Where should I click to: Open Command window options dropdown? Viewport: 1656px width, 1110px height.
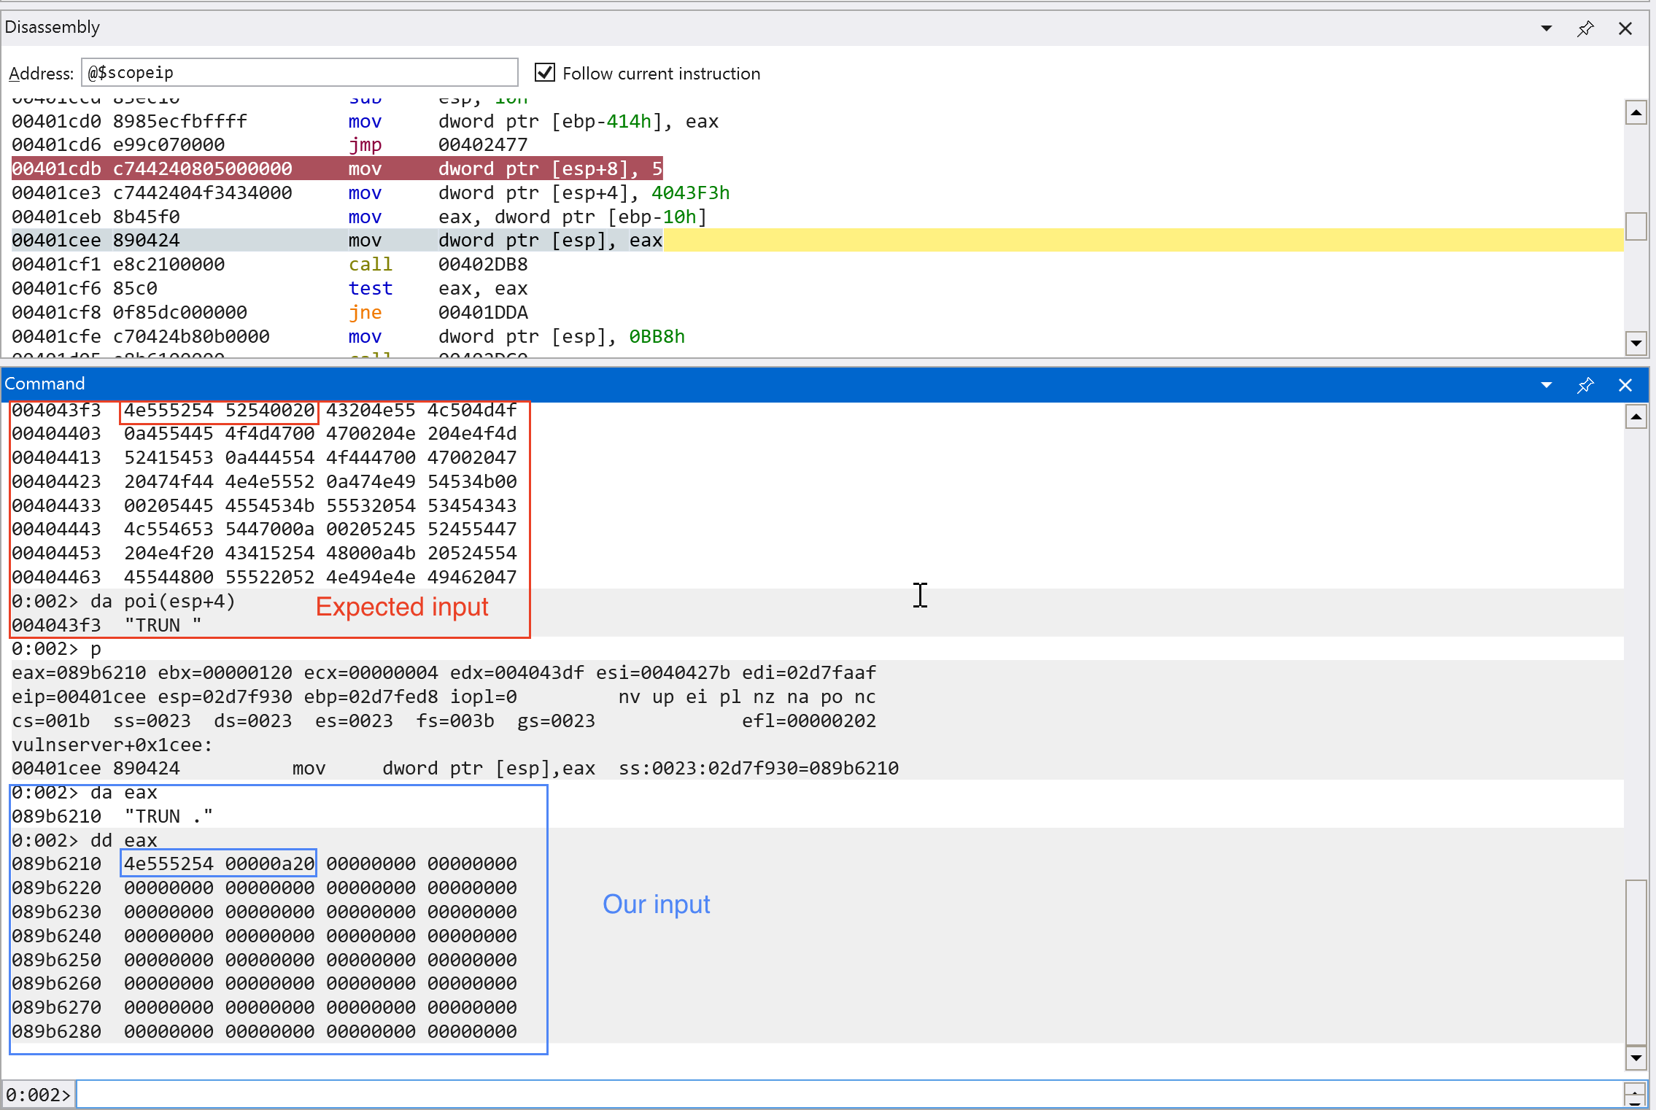click(x=1546, y=385)
